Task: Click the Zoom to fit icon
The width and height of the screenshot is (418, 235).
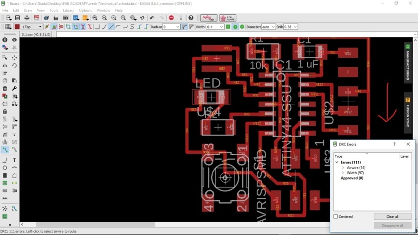Action: click(x=95, y=18)
